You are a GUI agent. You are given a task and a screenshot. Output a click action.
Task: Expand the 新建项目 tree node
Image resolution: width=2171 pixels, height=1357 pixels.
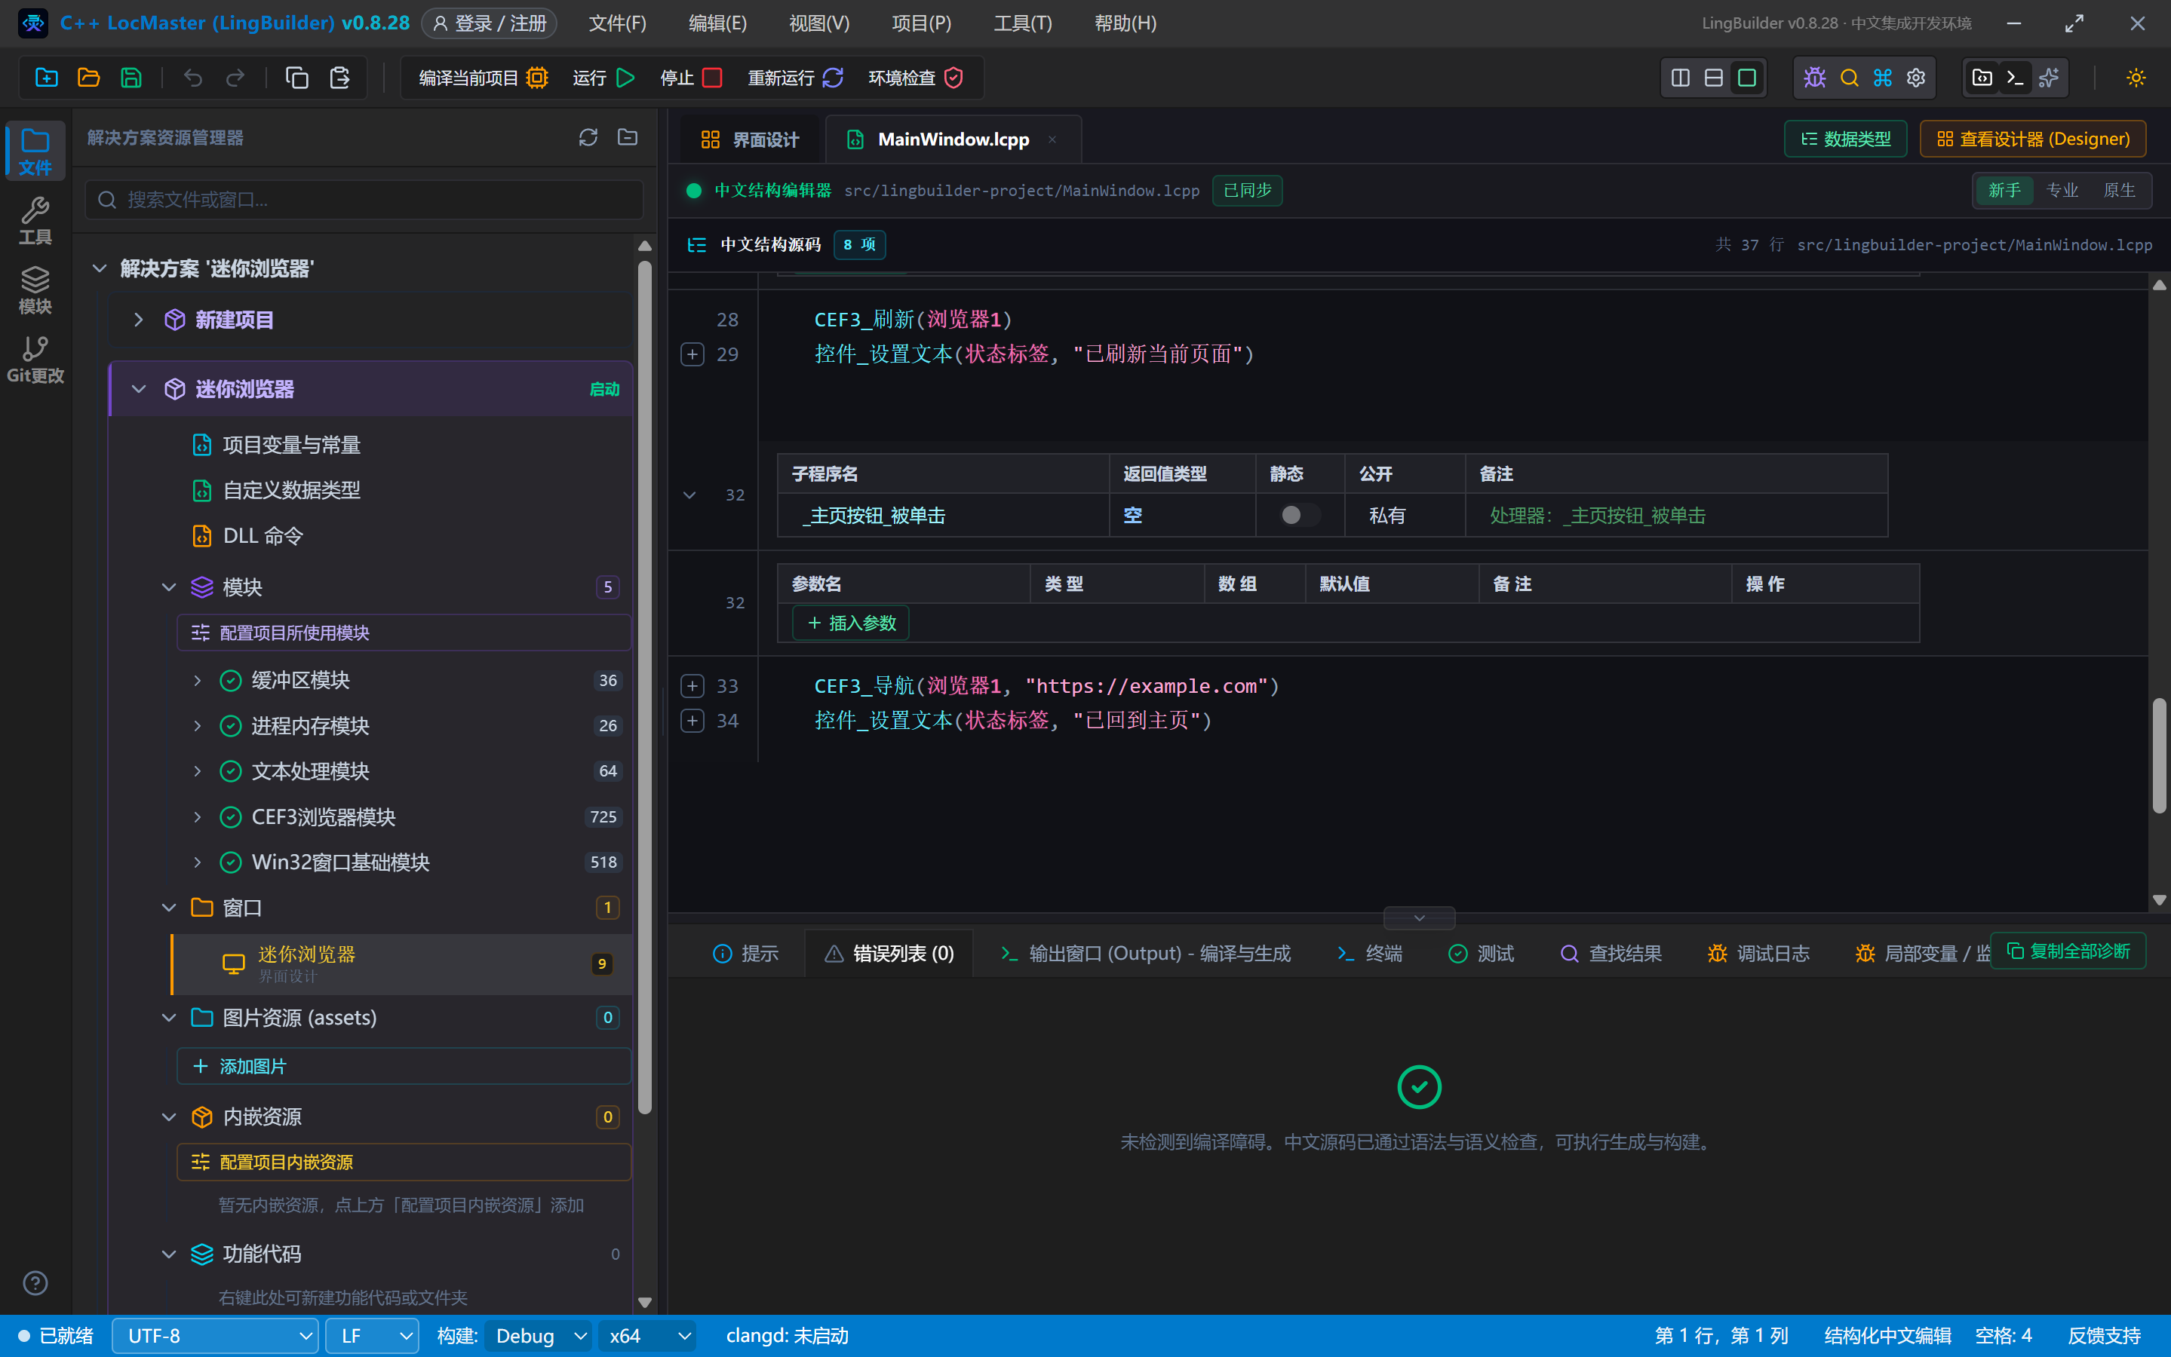coord(138,320)
